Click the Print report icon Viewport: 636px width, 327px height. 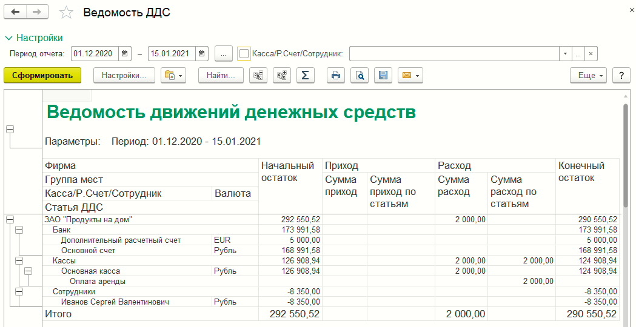point(335,75)
